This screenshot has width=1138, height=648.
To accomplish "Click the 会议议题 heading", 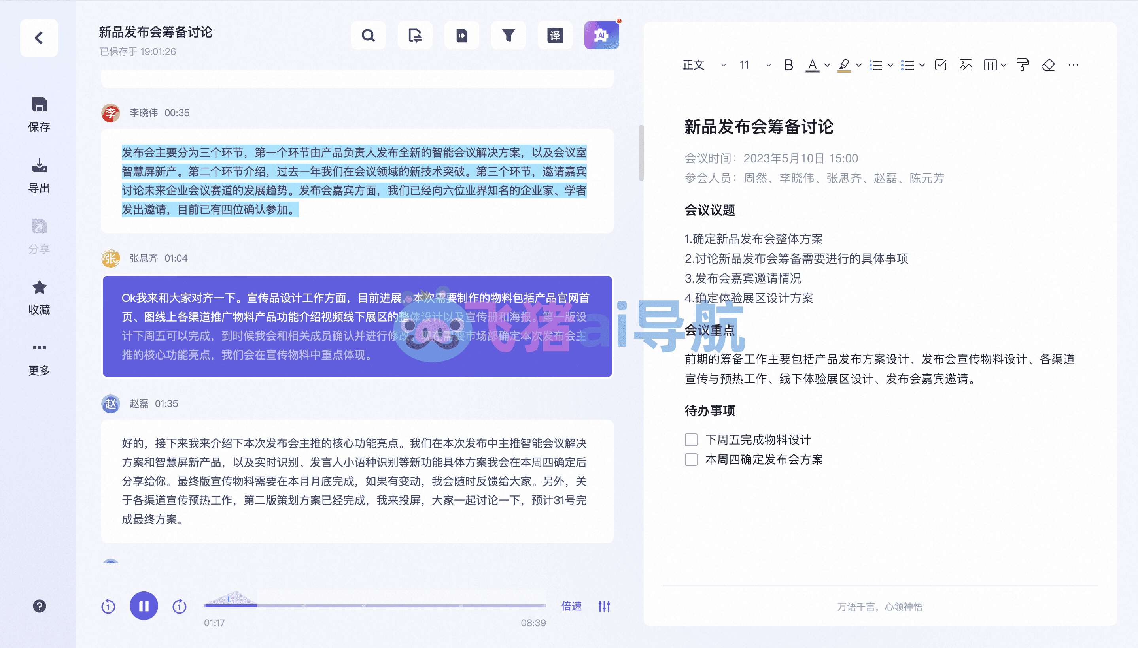I will [x=709, y=210].
